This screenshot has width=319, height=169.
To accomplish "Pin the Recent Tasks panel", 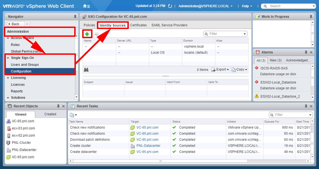I will pos(306,106).
